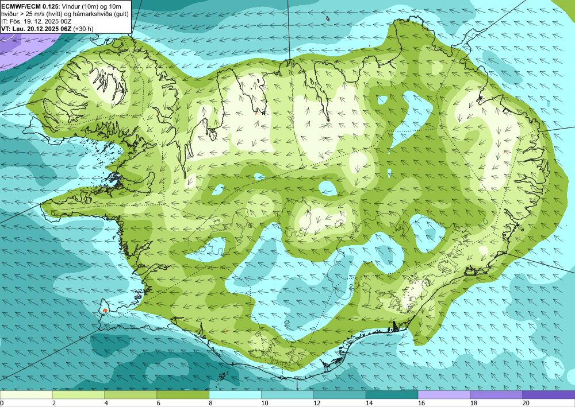Click the pale yellow 0–2 legend swatch
The width and height of the screenshot is (575, 407).
click(x=26, y=395)
